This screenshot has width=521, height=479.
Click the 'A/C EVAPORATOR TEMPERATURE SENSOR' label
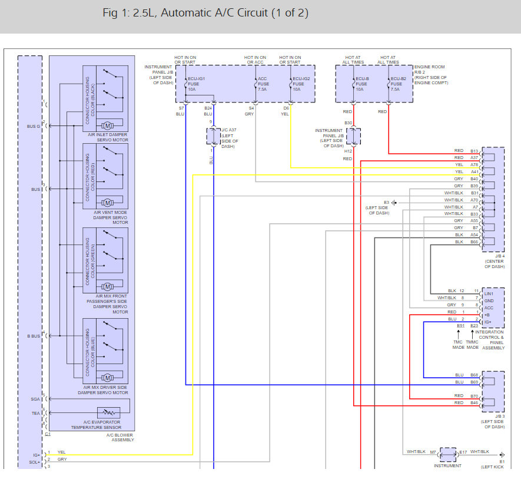point(97,425)
